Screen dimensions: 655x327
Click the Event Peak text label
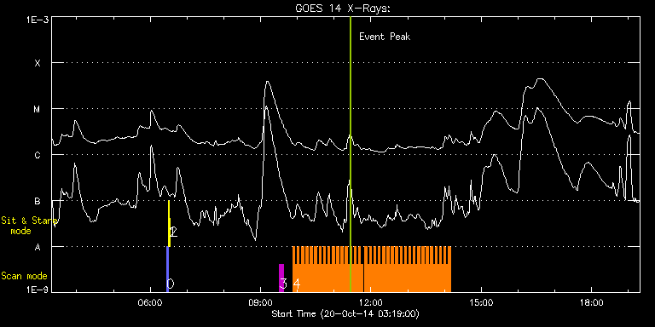click(385, 37)
